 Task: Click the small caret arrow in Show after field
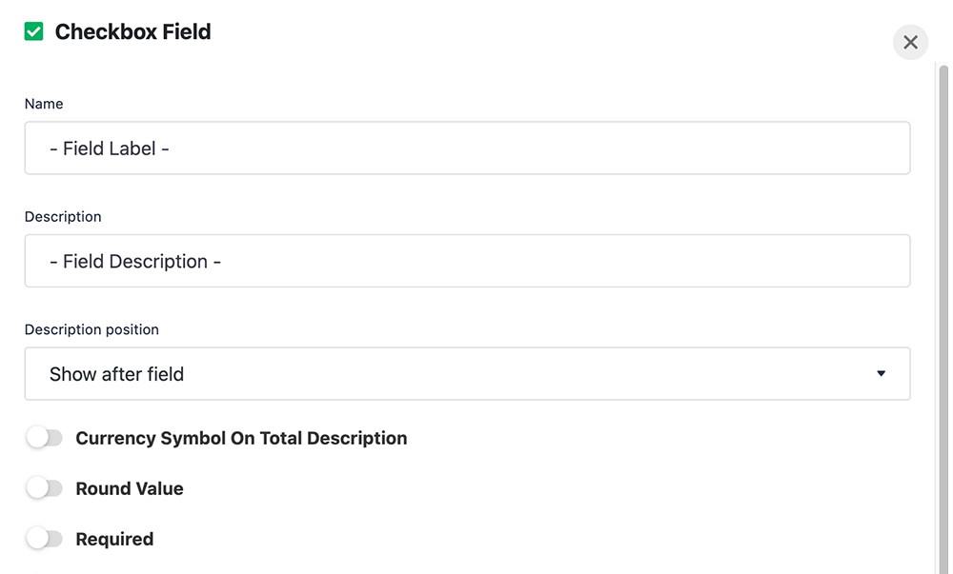[x=881, y=374]
